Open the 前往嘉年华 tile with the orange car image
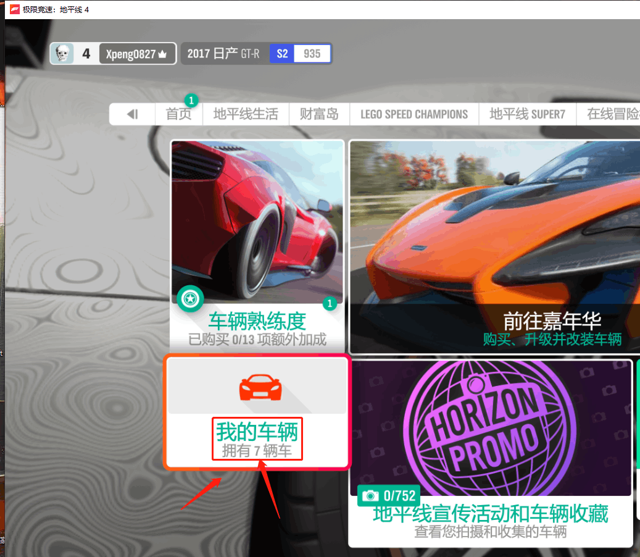This screenshot has width=640, height=557. pyautogui.click(x=495, y=246)
